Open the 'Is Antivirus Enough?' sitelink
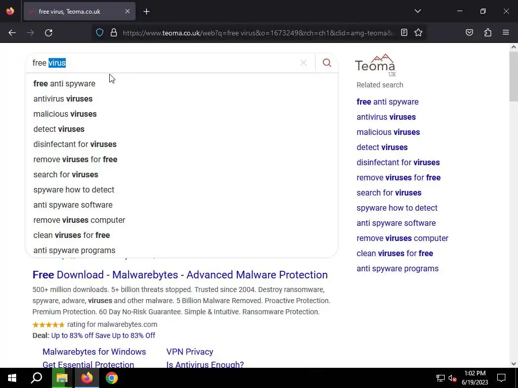This screenshot has height=388, width=518. coord(205,364)
